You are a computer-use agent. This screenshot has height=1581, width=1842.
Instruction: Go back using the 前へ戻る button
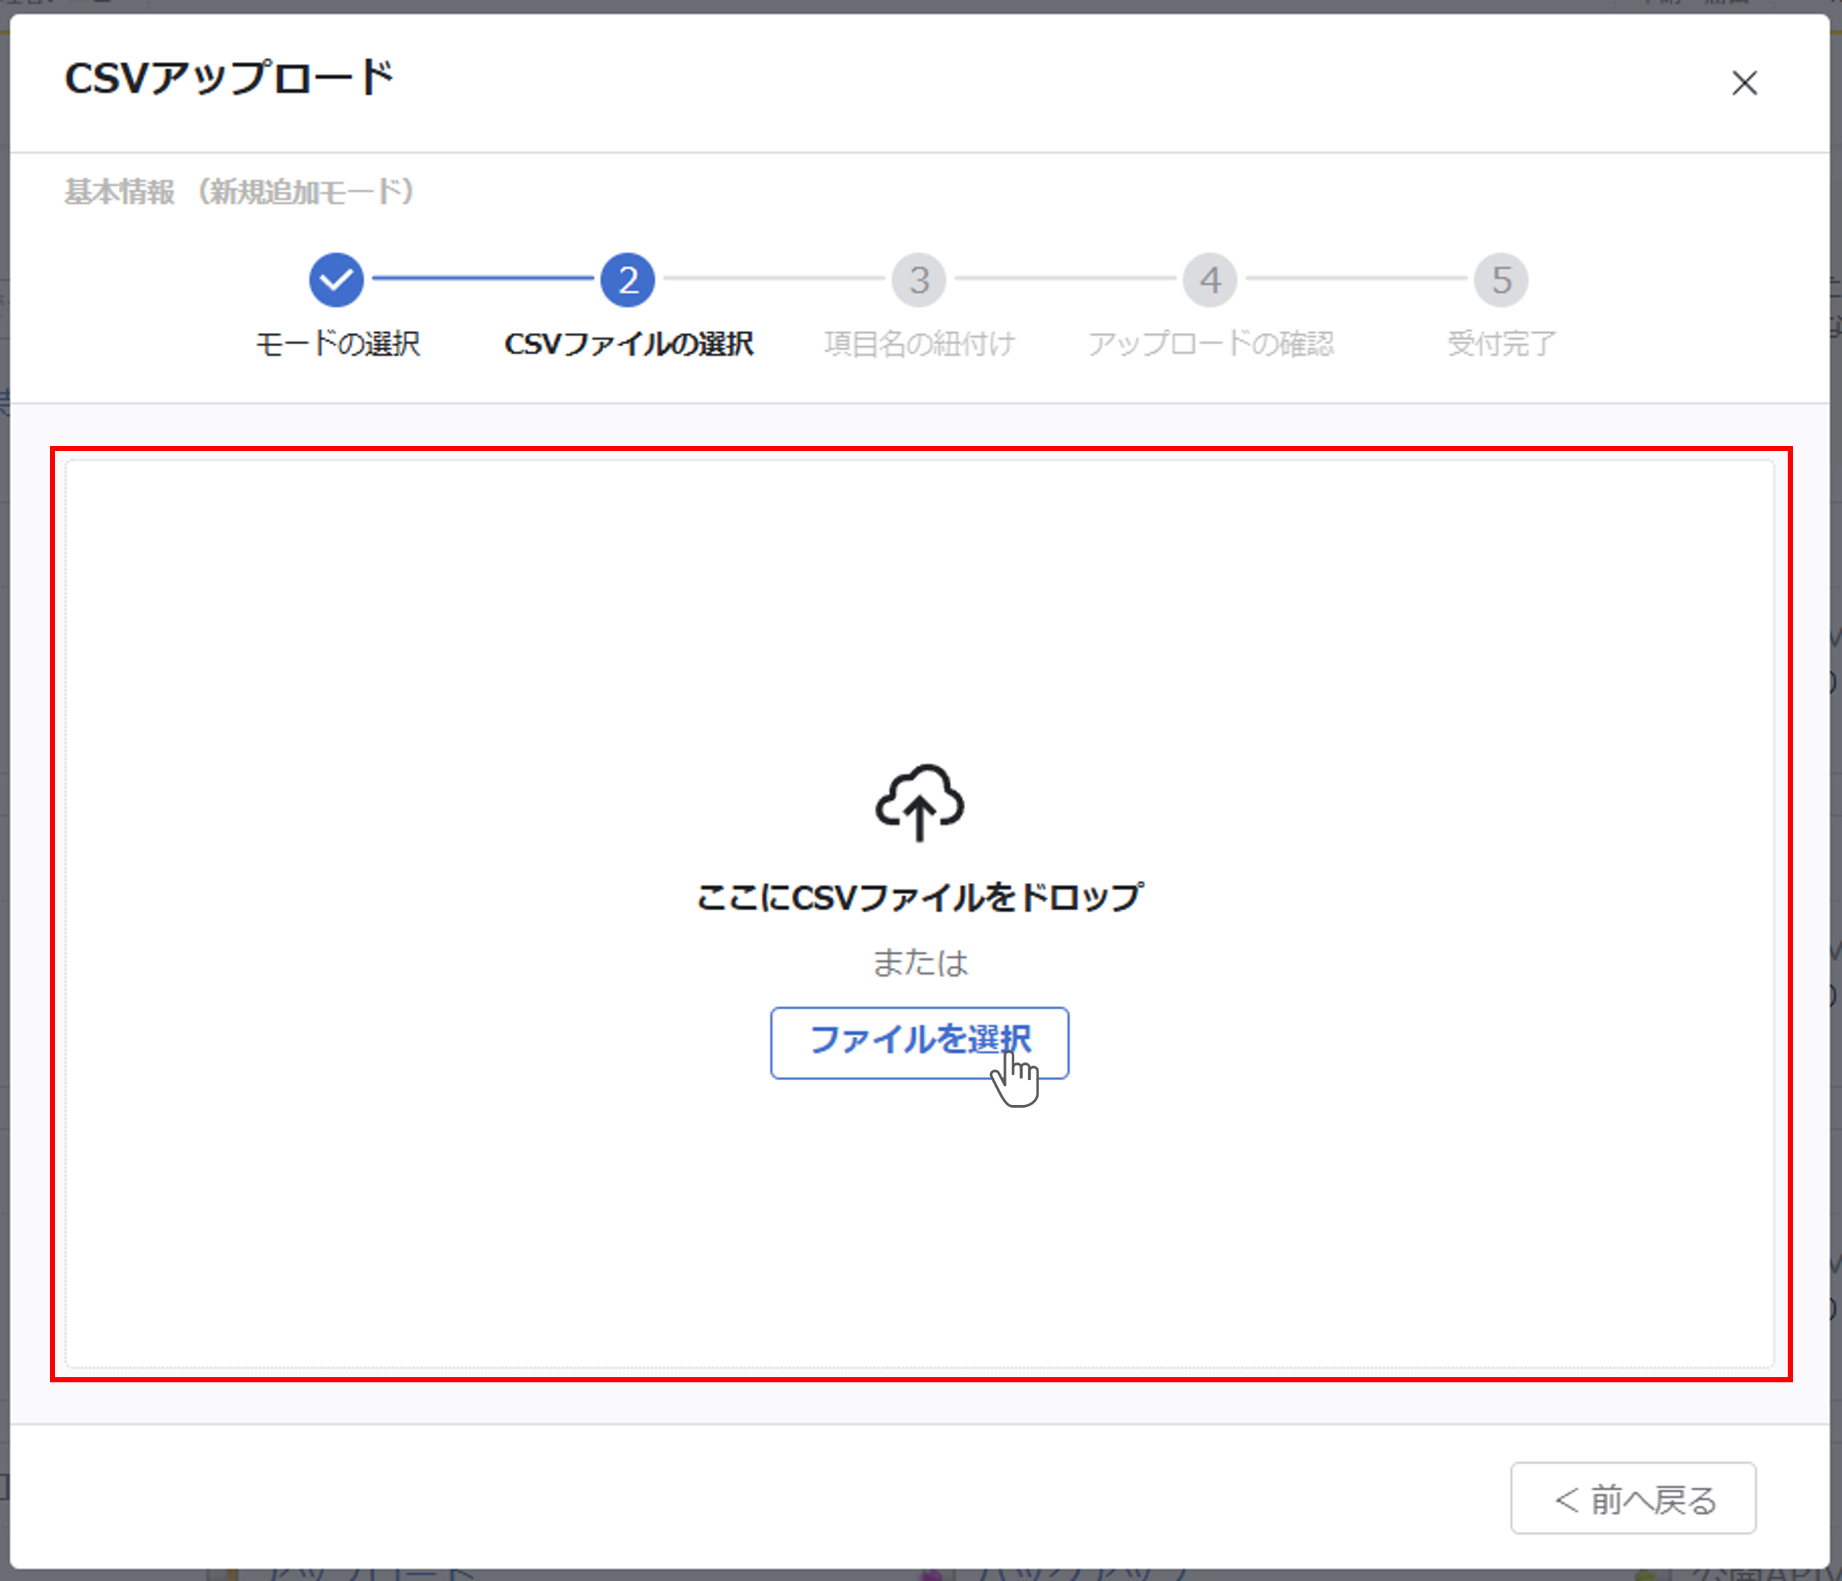point(1633,1499)
